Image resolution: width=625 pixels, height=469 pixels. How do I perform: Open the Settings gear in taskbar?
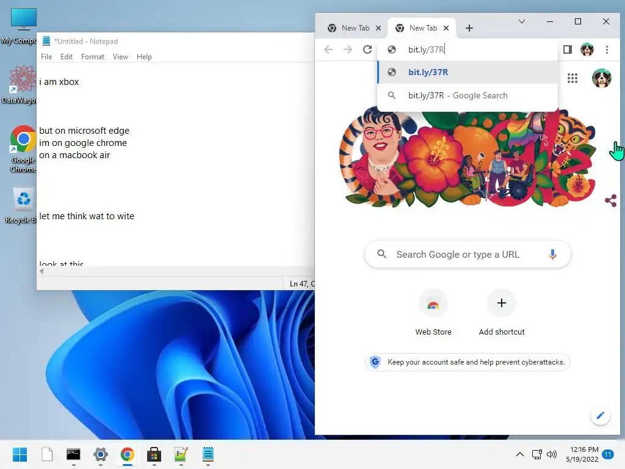(101, 454)
